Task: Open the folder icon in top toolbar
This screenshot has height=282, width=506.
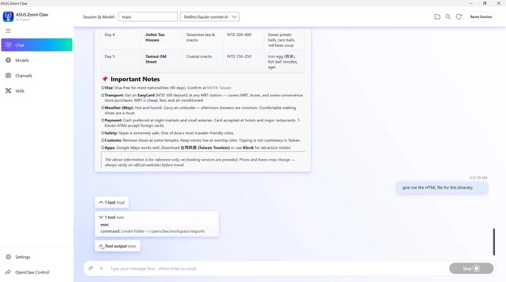Action: coord(437,16)
